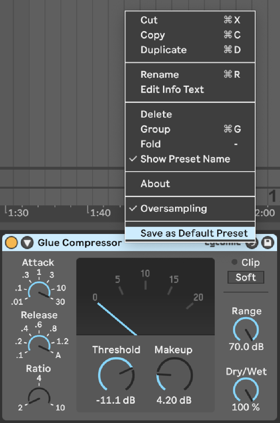Image resolution: width=280 pixels, height=423 pixels.
Task: Click the 1:40 timeline ruler marker
Action: [100, 213]
